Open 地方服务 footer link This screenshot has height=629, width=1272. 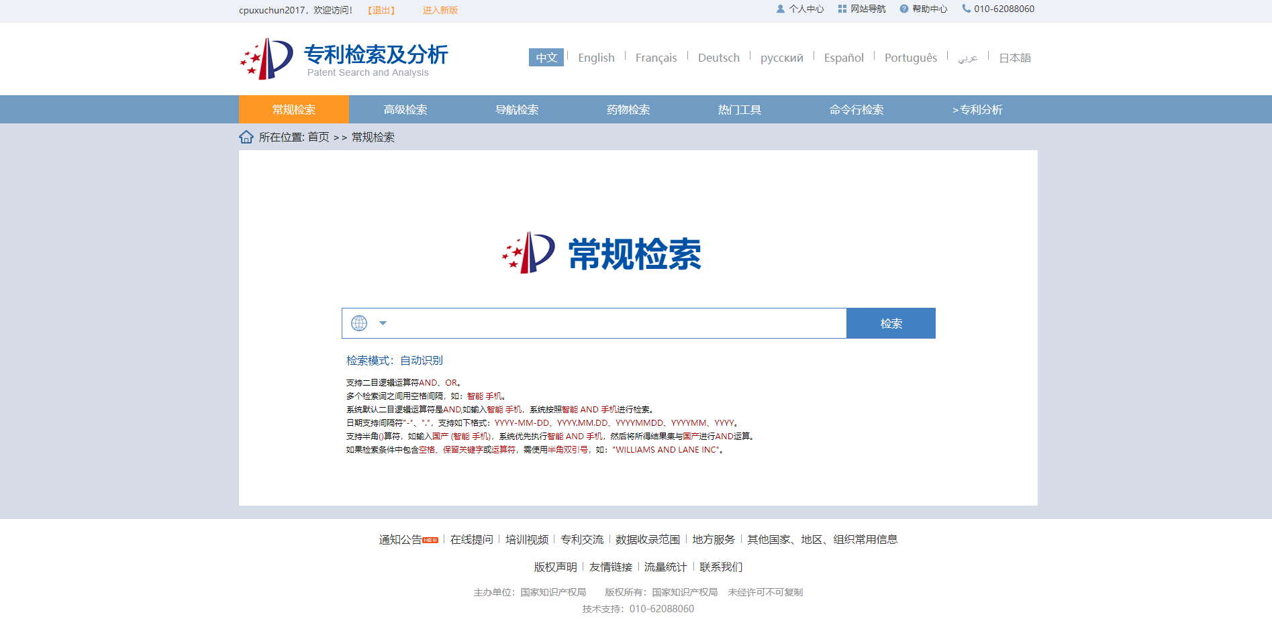(714, 539)
